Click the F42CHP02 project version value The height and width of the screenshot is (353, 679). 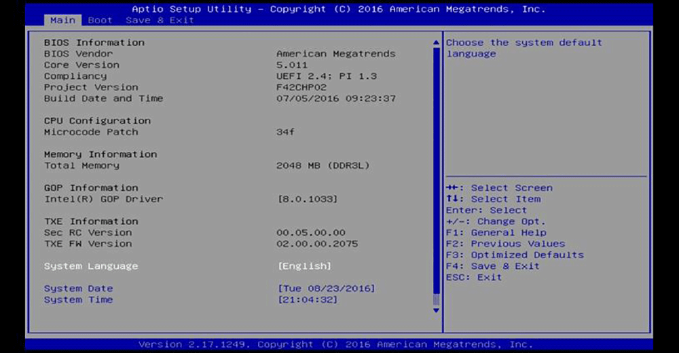(301, 88)
